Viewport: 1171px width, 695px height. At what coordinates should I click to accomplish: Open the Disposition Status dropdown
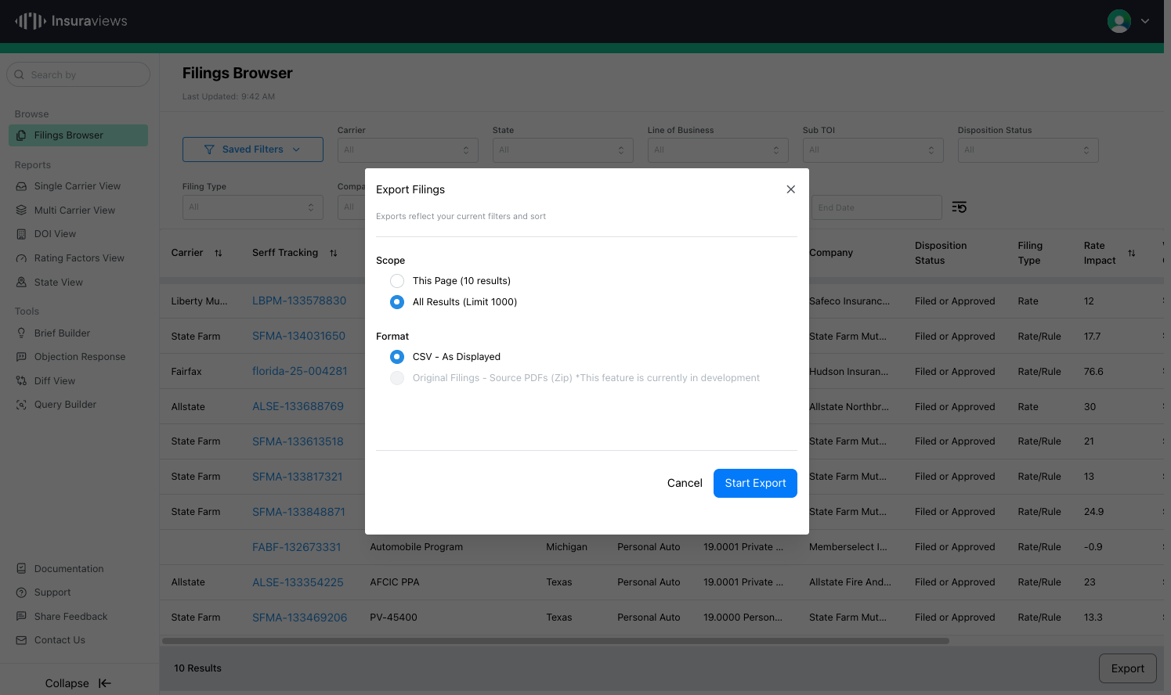[x=1028, y=150]
